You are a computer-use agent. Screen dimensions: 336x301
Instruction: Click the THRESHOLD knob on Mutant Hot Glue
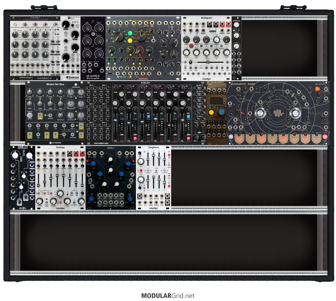pyautogui.click(x=71, y=103)
